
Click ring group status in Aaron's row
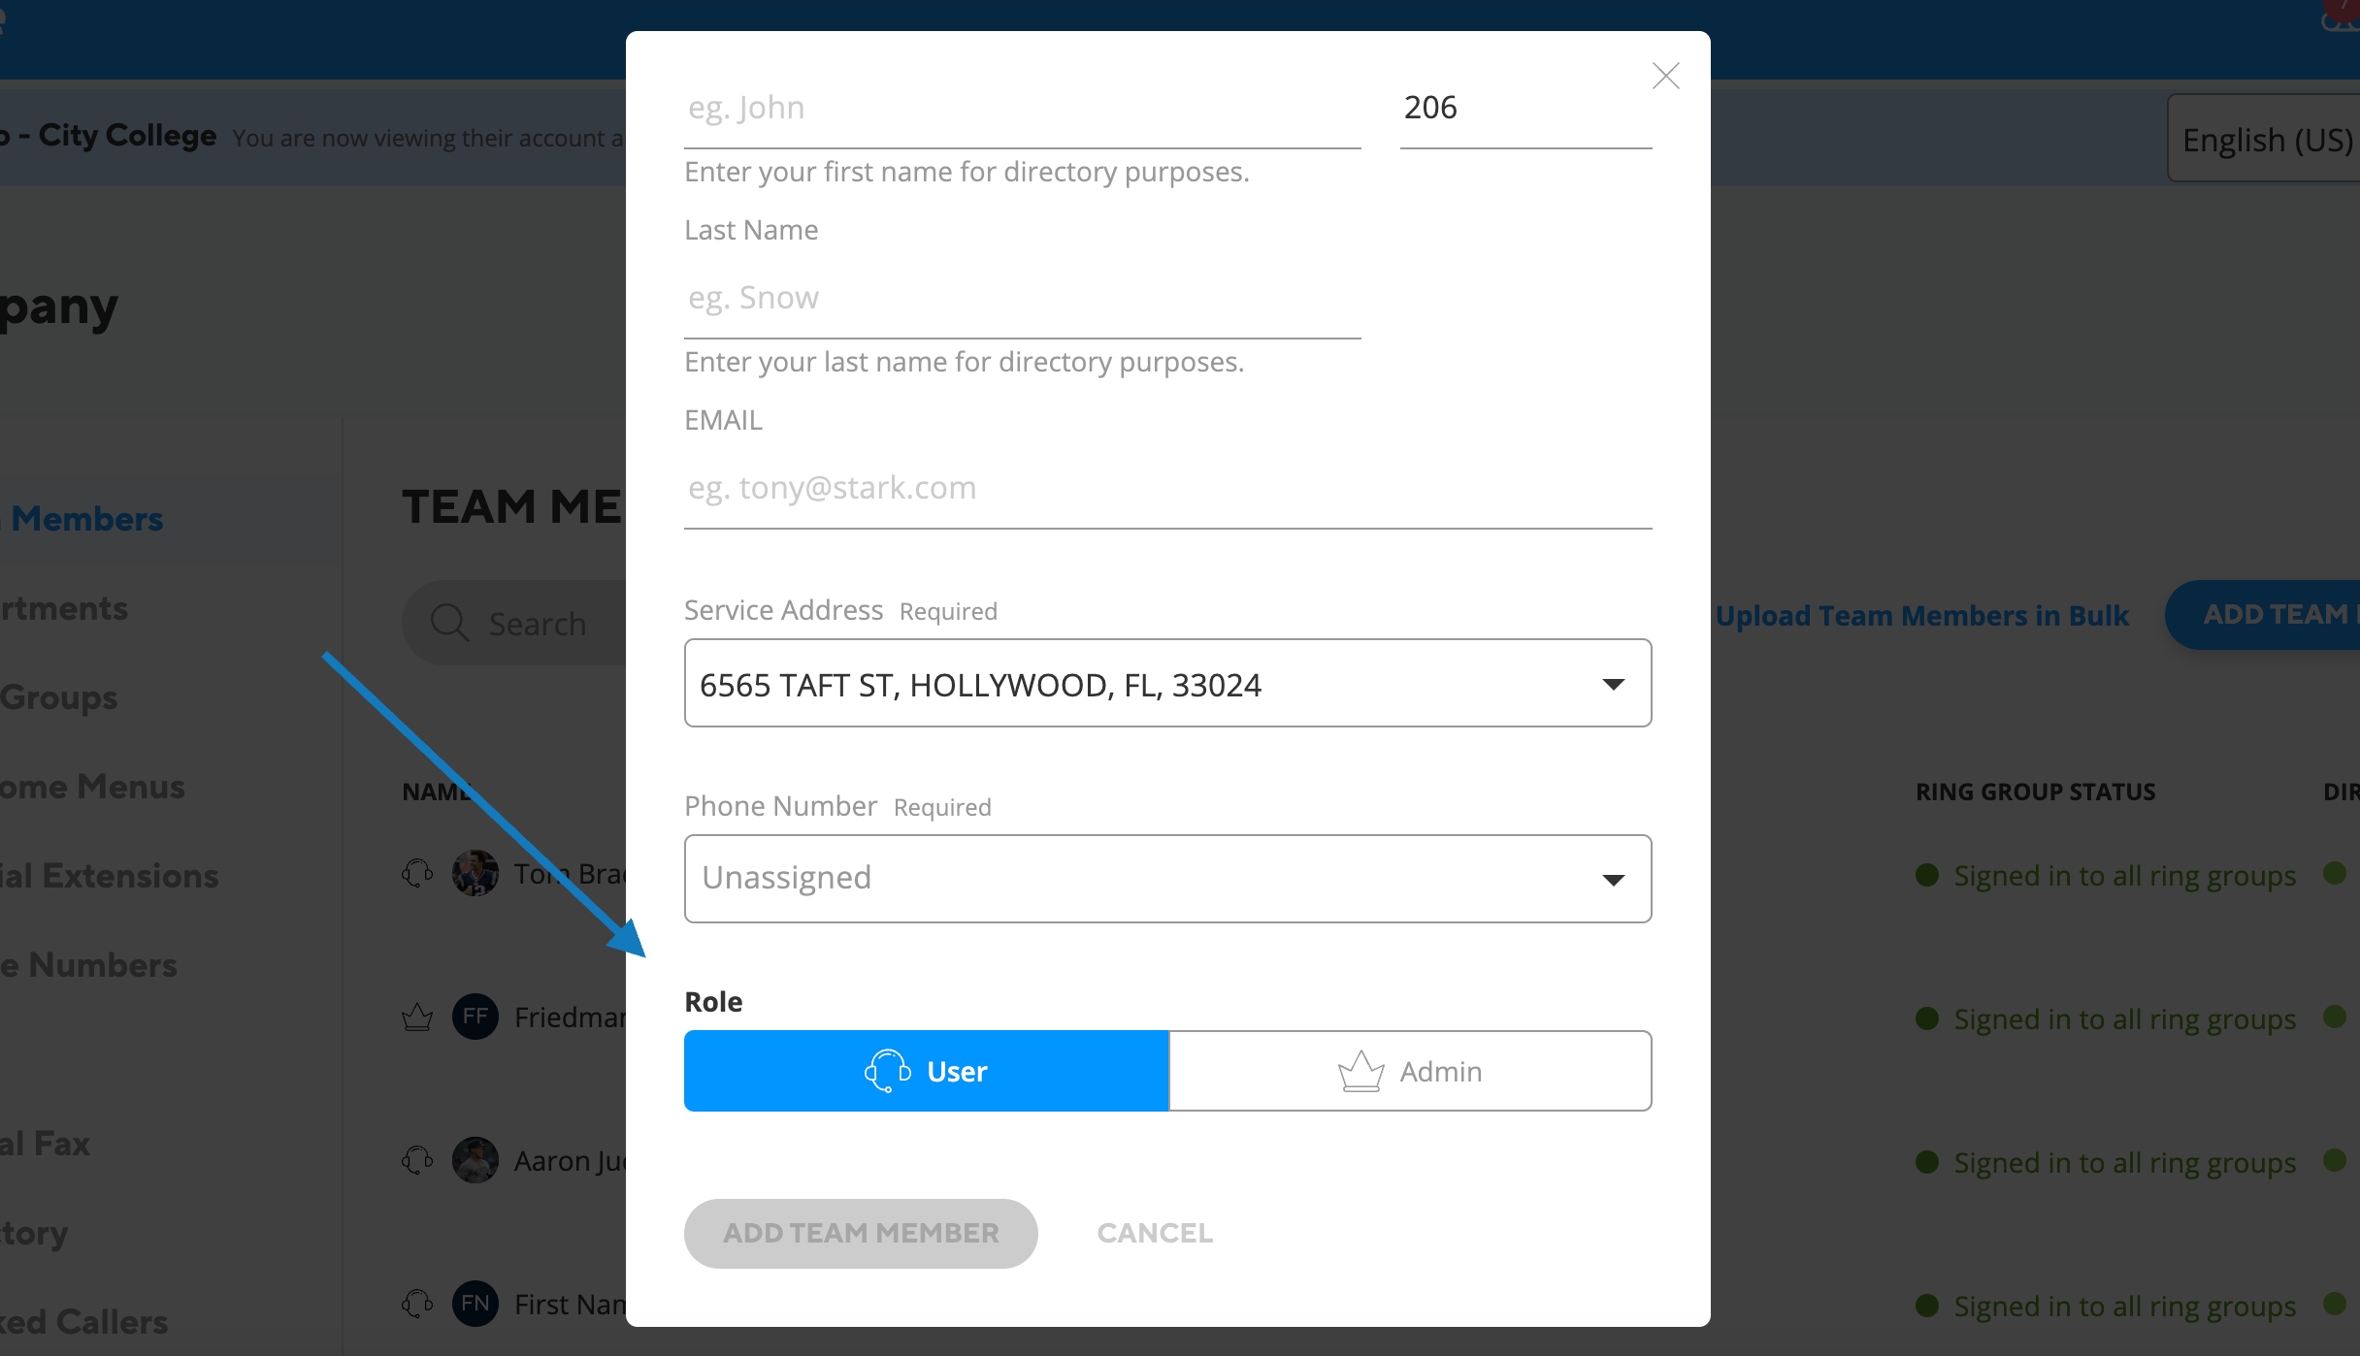(x=2106, y=1163)
